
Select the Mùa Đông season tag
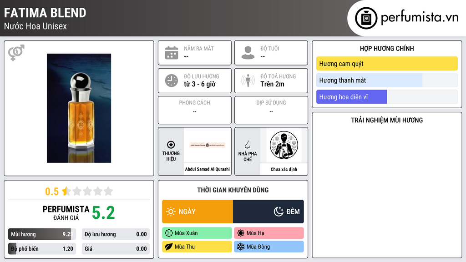click(269, 247)
